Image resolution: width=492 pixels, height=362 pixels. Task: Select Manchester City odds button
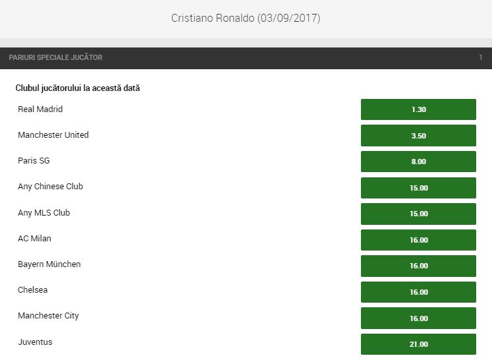418,318
